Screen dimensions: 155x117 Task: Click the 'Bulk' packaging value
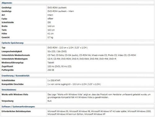50,101
